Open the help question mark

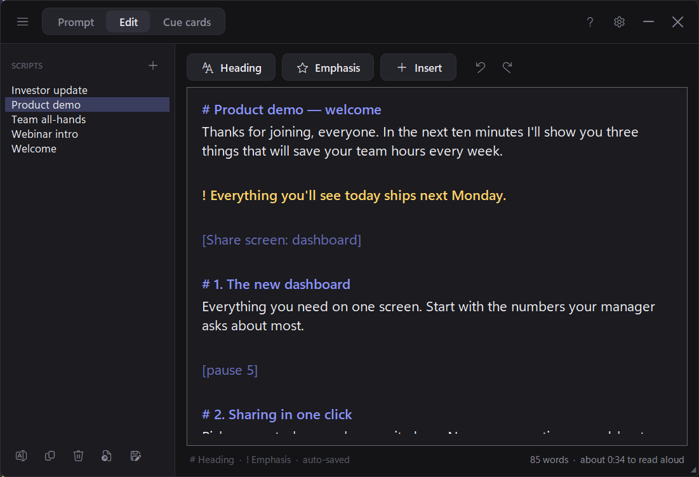coord(590,22)
